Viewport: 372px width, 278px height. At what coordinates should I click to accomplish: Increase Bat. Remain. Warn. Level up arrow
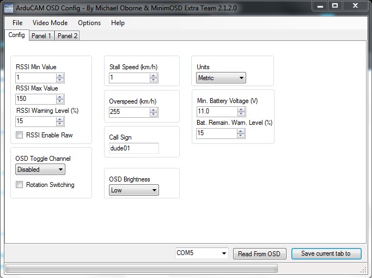click(241, 131)
